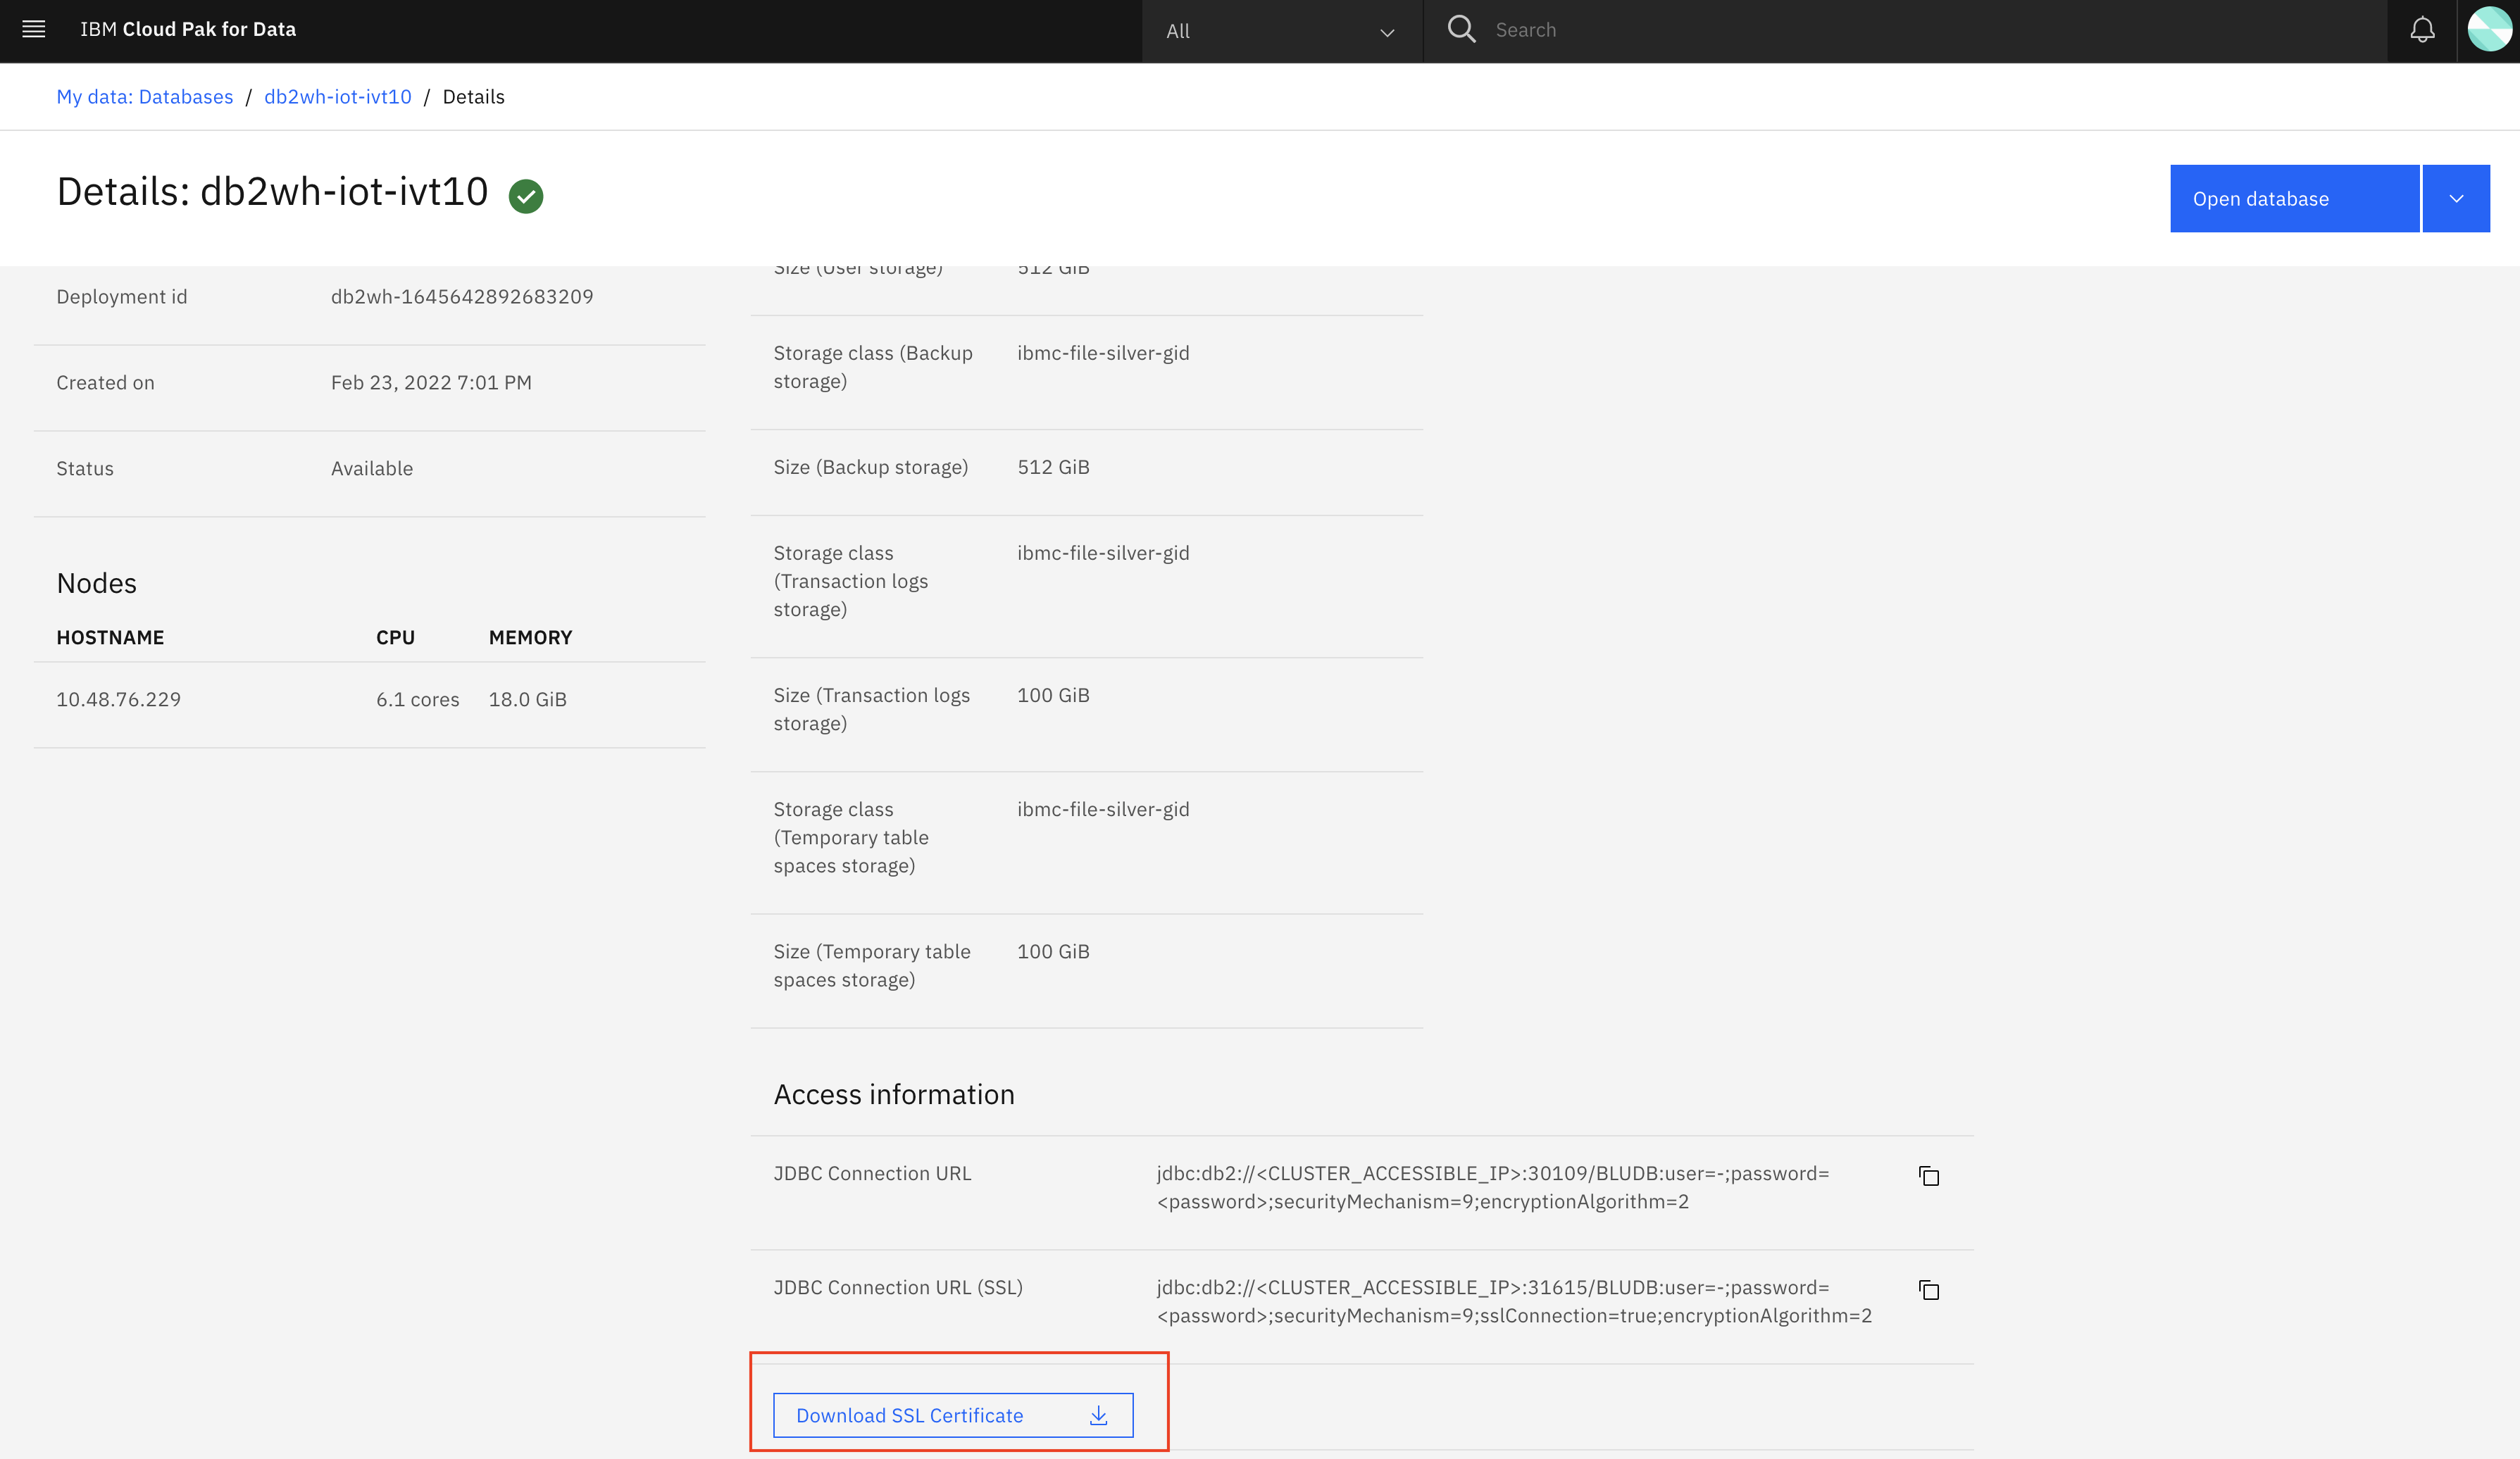The height and width of the screenshot is (1459, 2520).
Task: Select the Temporary table spaces storage class value
Action: [1103, 810]
